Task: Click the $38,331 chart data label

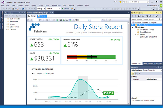Action: coord(108,93)
